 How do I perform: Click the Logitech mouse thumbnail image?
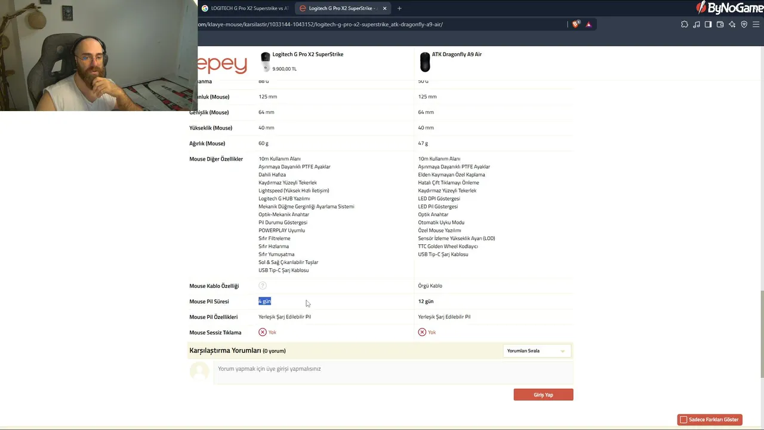pos(266,62)
